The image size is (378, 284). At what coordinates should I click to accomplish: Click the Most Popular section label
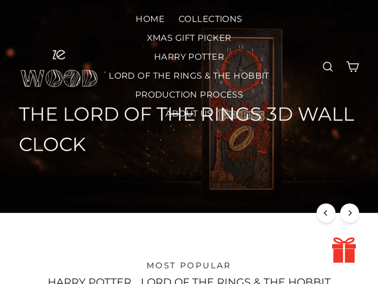[x=189, y=265]
